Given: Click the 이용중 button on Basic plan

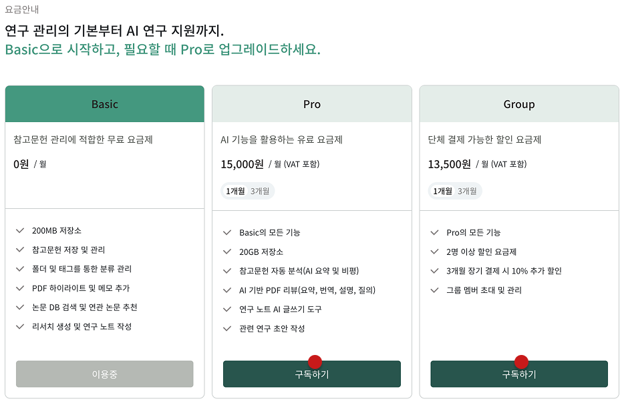Looking at the screenshot, I should click(x=104, y=374).
